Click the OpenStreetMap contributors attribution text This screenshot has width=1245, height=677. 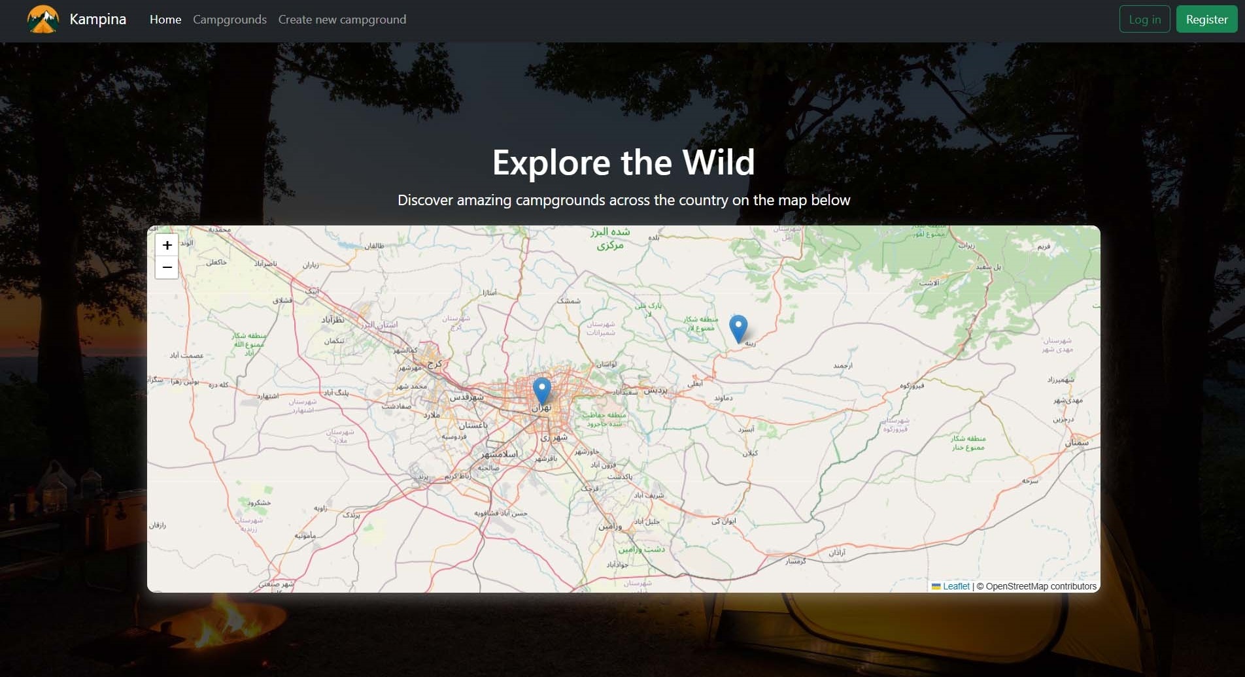point(1040,586)
